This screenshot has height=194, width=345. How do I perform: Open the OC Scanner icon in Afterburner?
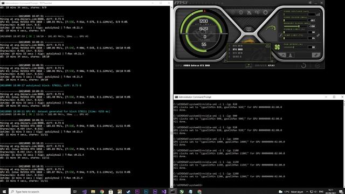pyautogui.click(x=257, y=12)
